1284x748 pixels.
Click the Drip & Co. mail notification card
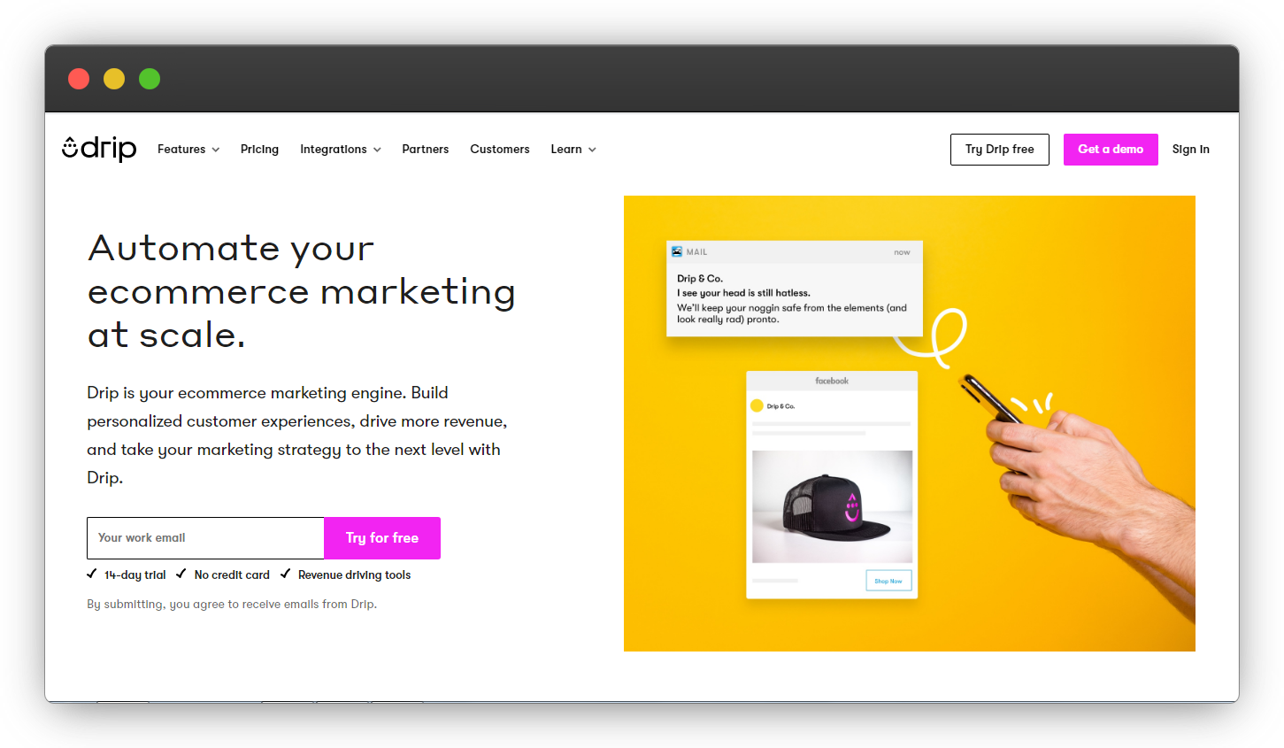[x=795, y=289]
